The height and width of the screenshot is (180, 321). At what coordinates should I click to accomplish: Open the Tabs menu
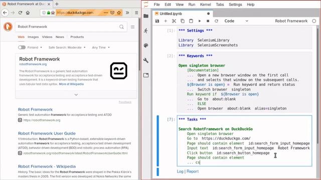(220, 4)
